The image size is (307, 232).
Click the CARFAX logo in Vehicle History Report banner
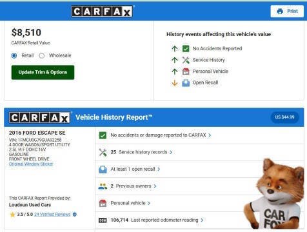[39, 117]
